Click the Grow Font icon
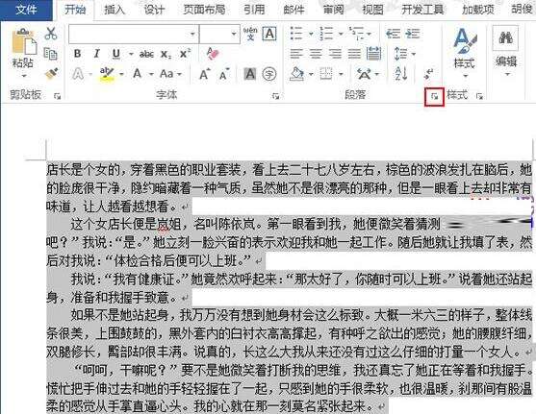 [x=205, y=74]
